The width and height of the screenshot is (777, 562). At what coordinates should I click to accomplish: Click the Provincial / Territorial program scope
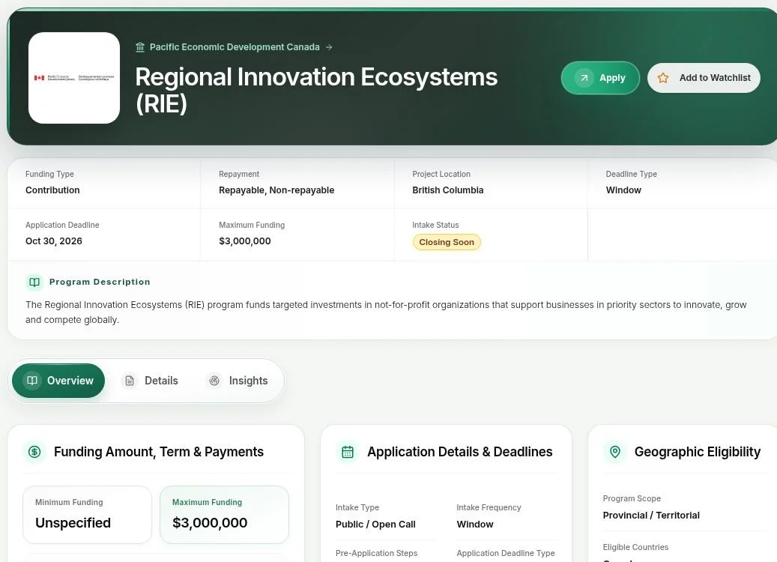651,516
